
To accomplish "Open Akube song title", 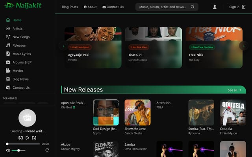I will click(x=66, y=144).
